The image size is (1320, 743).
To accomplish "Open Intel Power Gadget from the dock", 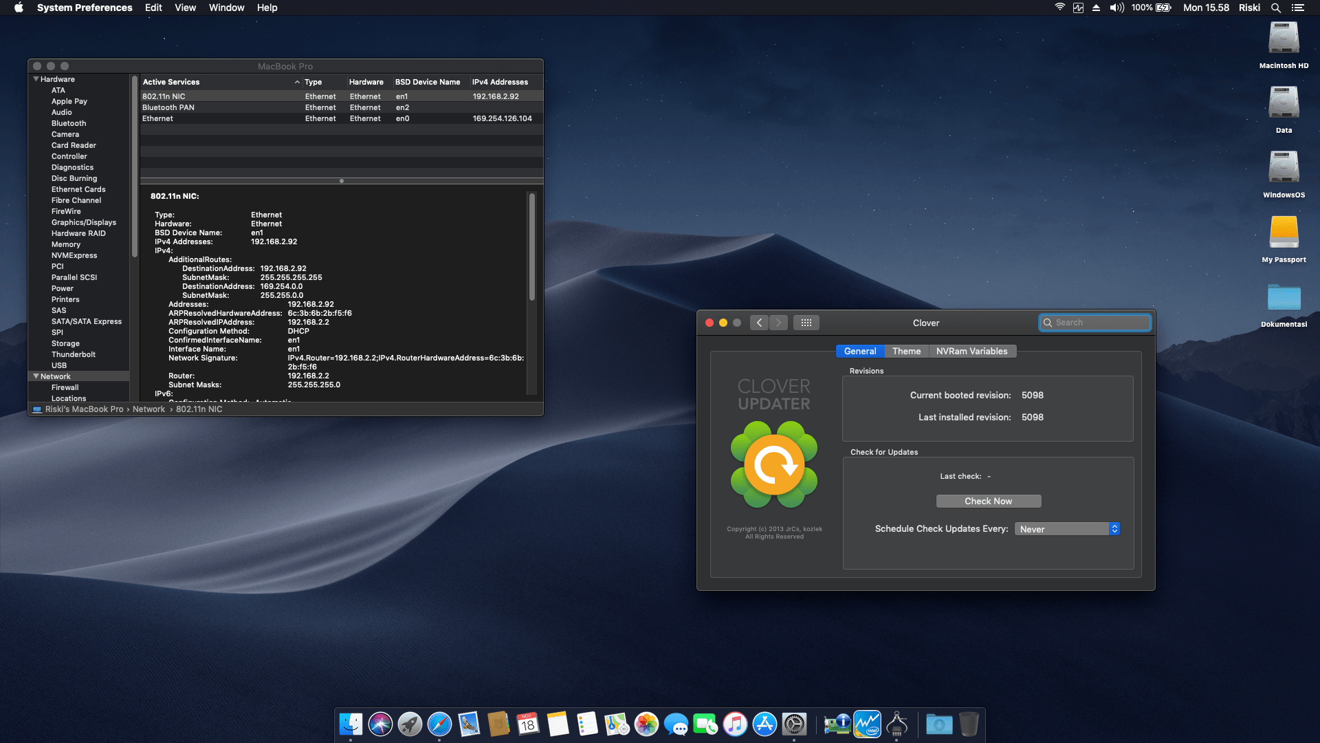I will tap(867, 724).
